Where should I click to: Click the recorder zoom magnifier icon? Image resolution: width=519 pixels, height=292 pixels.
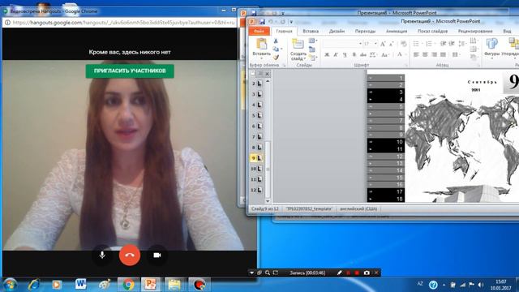[x=268, y=273]
